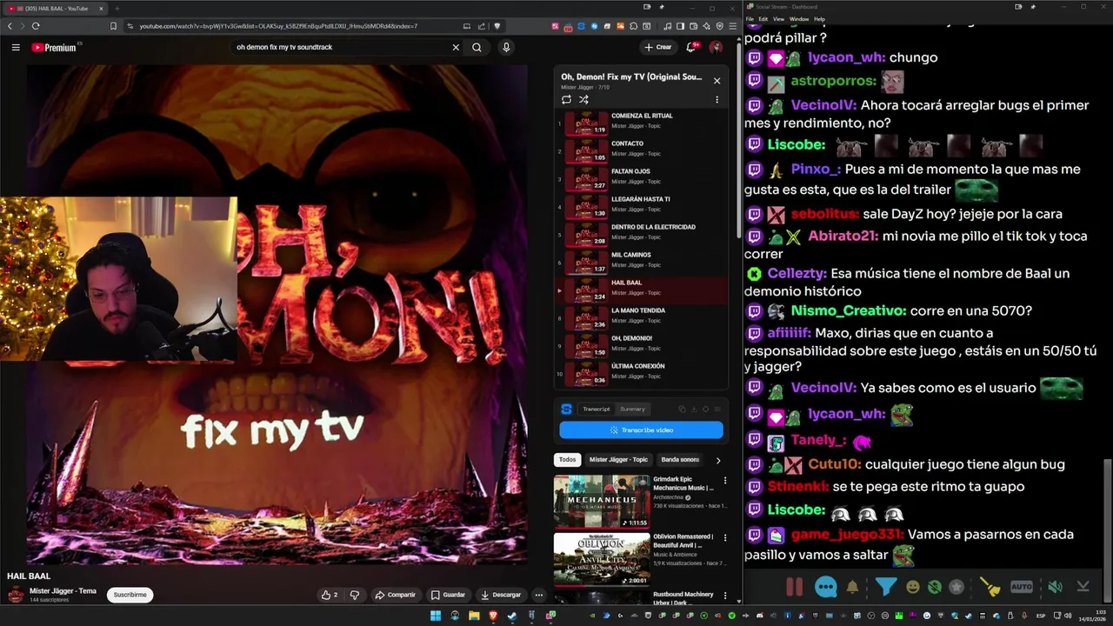This screenshot has height=626, width=1113.
Task: Open Steam from the taskbar
Action: [x=511, y=616]
